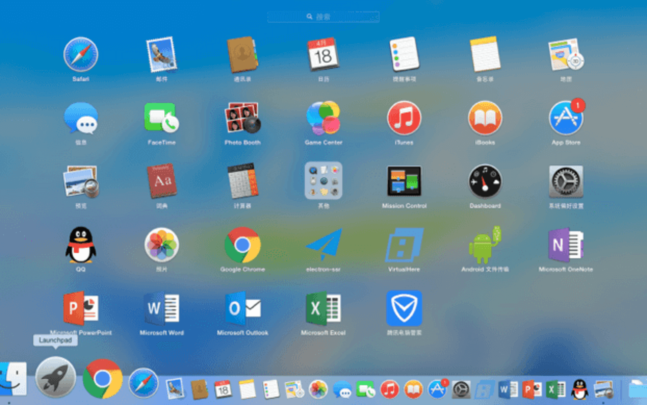Open Reminders from the Dock
This screenshot has width=647, height=405.
(x=271, y=389)
